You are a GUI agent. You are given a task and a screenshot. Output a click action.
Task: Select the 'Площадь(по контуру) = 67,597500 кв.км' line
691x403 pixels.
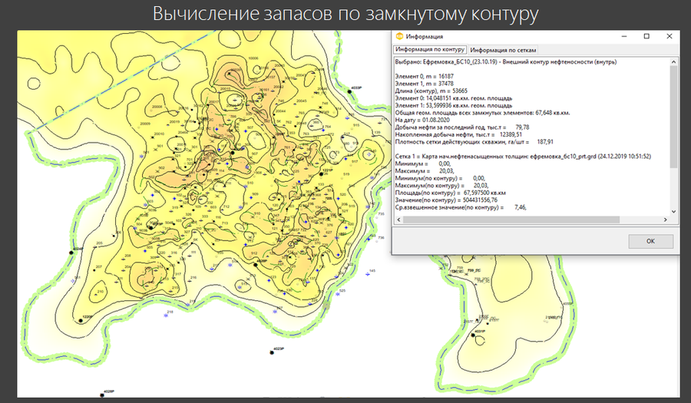451,193
